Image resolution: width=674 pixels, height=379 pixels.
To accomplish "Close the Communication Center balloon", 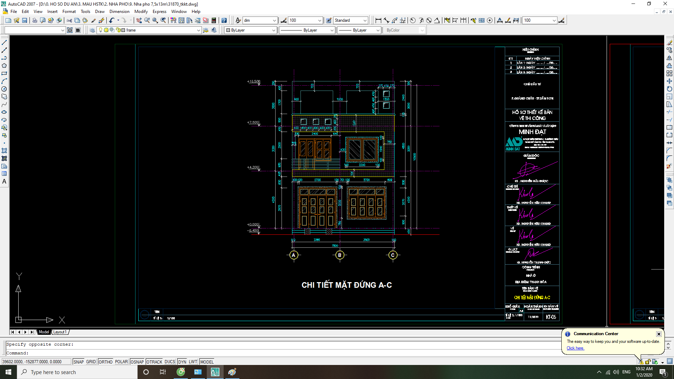I will 659,334.
